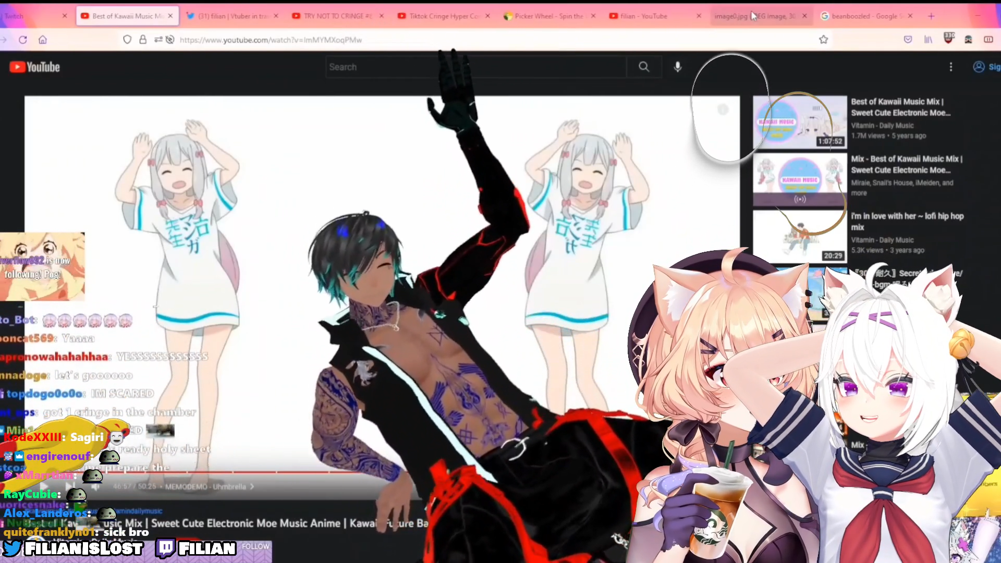Open the uBlock Origin extension
The width and height of the screenshot is (1001, 563).
[948, 39]
